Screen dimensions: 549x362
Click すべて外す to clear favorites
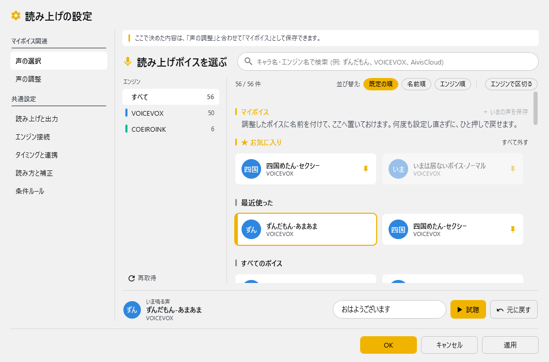click(515, 143)
